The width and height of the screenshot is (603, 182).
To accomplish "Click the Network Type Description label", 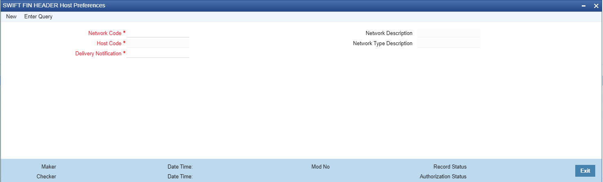I will (x=383, y=43).
